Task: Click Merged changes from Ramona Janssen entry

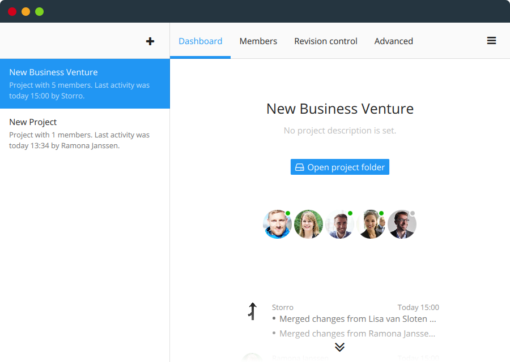Action: [358, 334]
